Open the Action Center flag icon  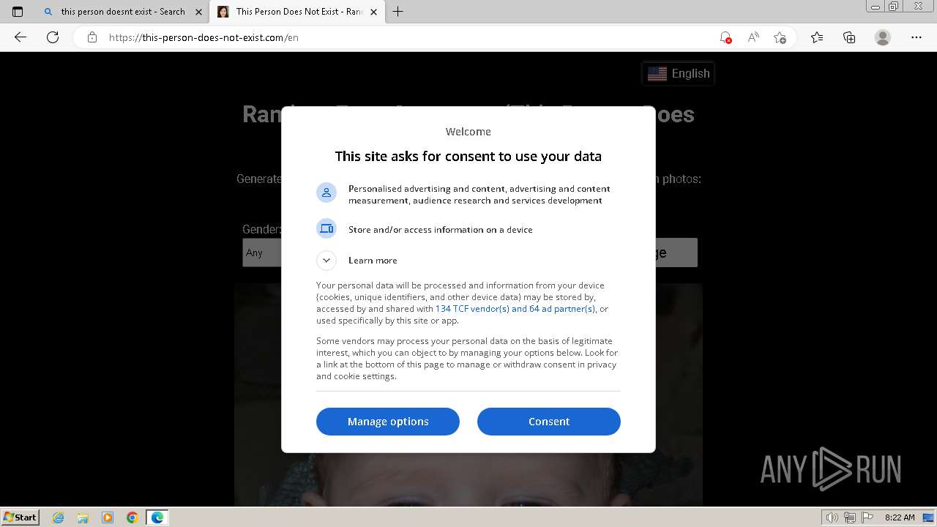867,517
